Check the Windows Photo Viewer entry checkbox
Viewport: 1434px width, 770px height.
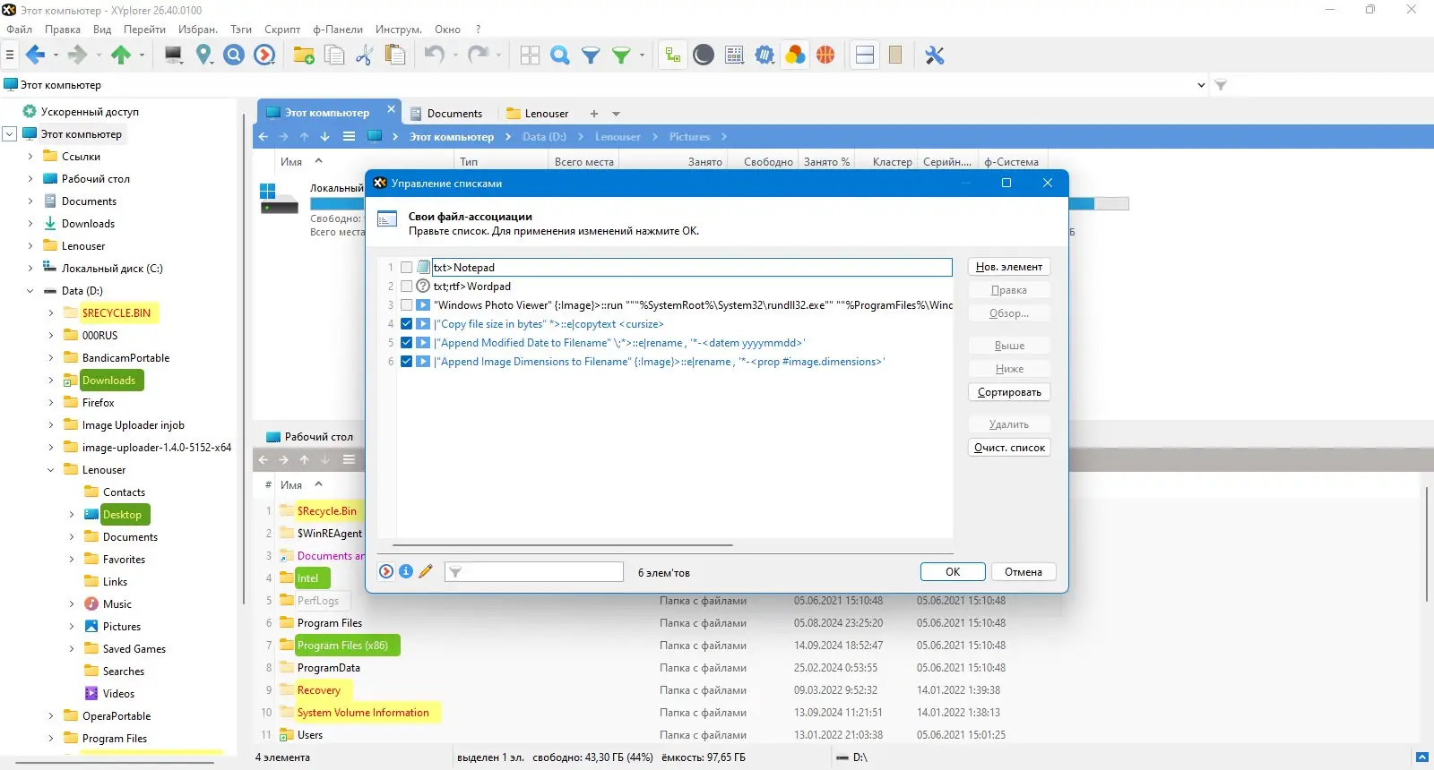point(407,305)
